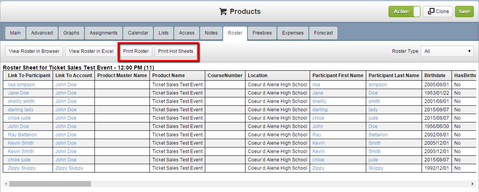Click the CourseNumber column header
The image size is (479, 192).
coord(225,76)
